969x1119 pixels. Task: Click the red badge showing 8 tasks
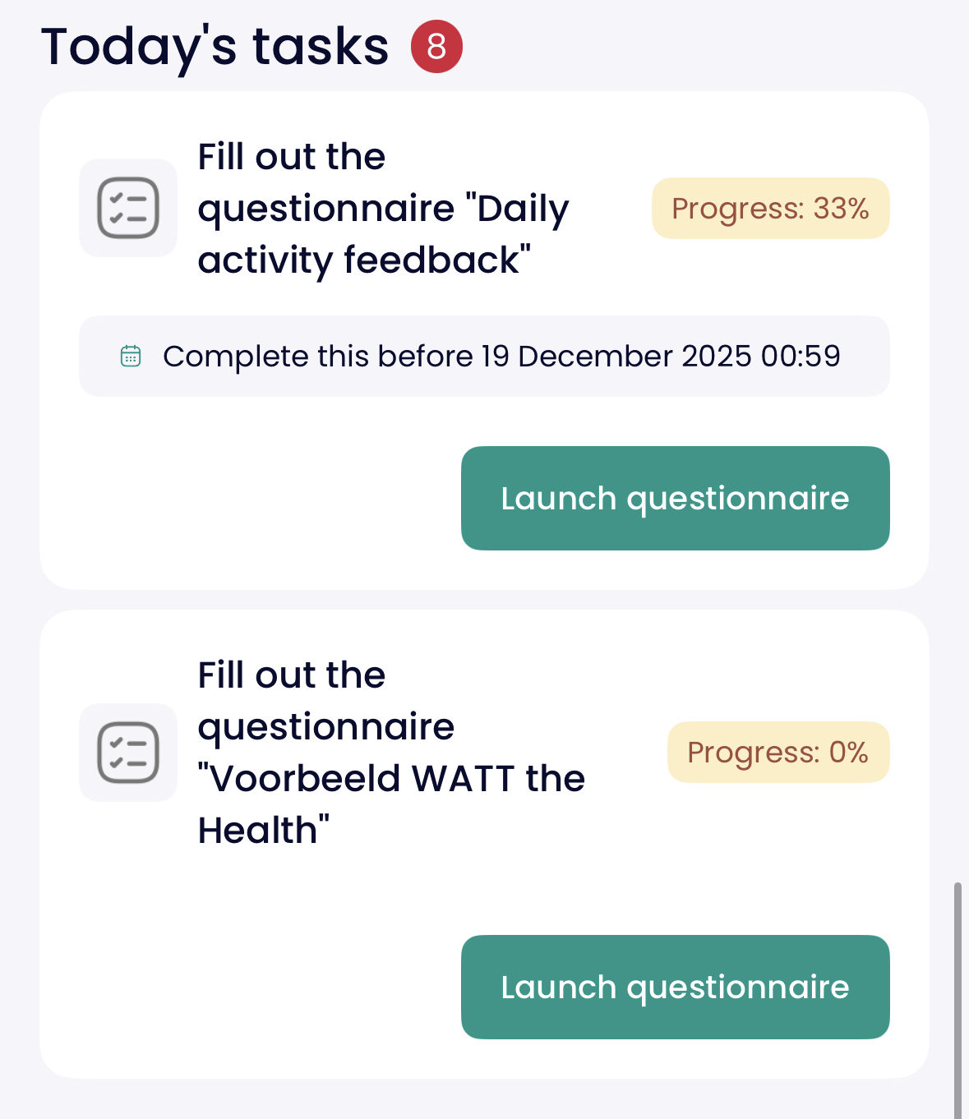(436, 47)
